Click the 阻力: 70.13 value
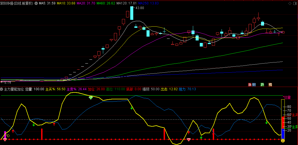 (x=187, y=89)
